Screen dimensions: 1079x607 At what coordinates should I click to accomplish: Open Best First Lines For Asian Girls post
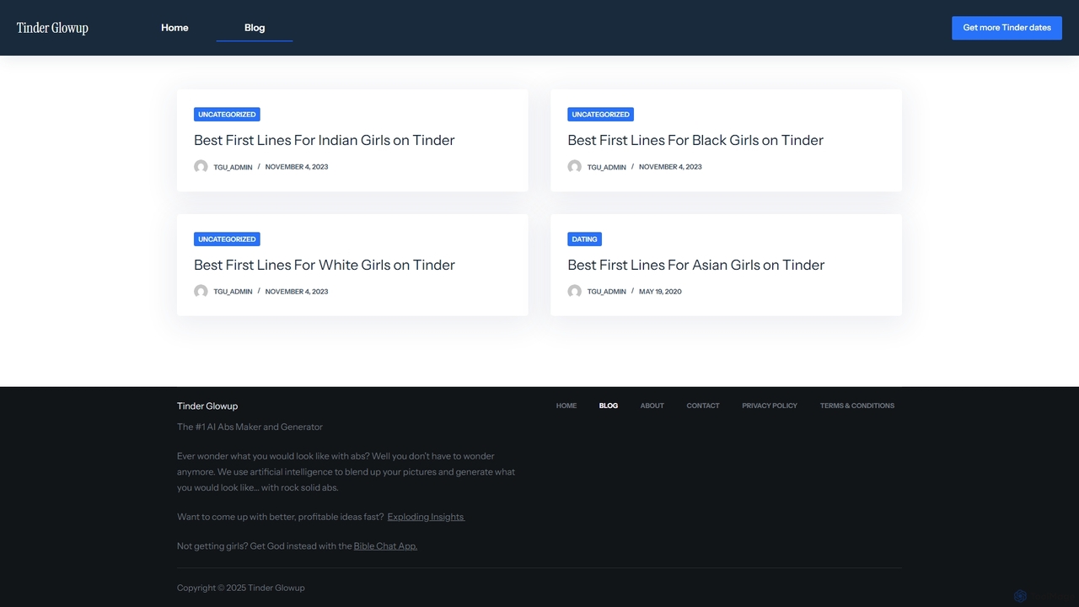point(696,265)
